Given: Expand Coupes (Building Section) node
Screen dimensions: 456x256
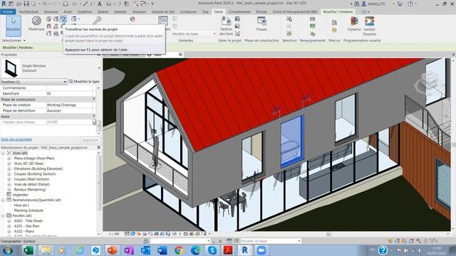Looking at the screenshot, I should click(x=9, y=174).
